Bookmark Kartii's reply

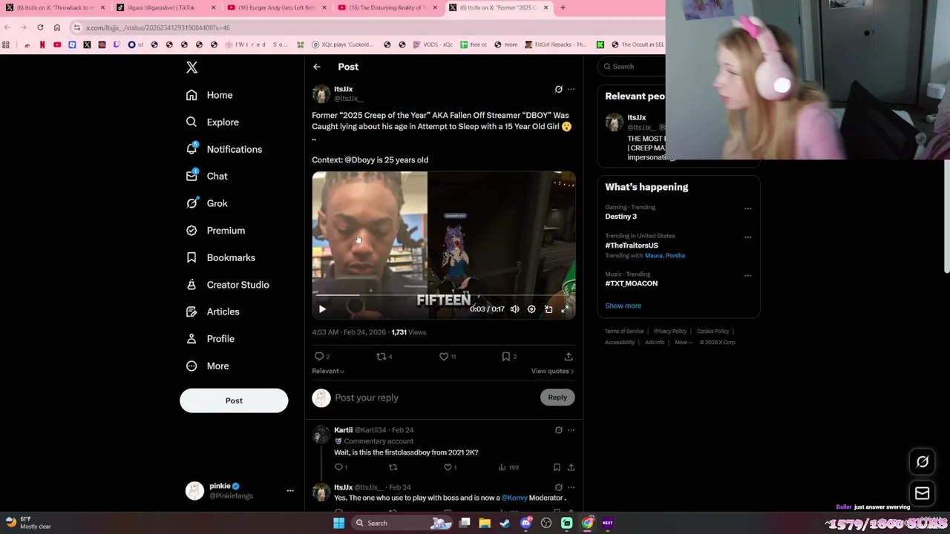click(557, 467)
